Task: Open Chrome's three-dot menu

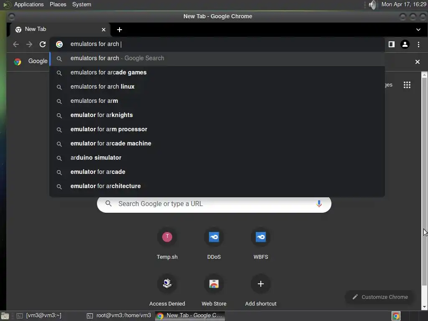Action: [418, 44]
